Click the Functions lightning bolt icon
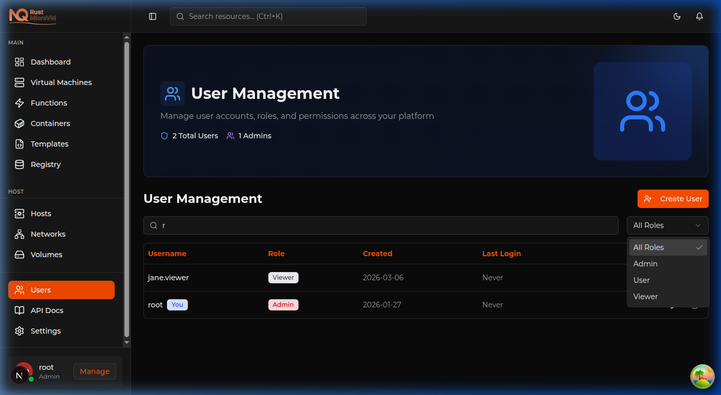Screen dimensions: 721x395 tap(19, 102)
